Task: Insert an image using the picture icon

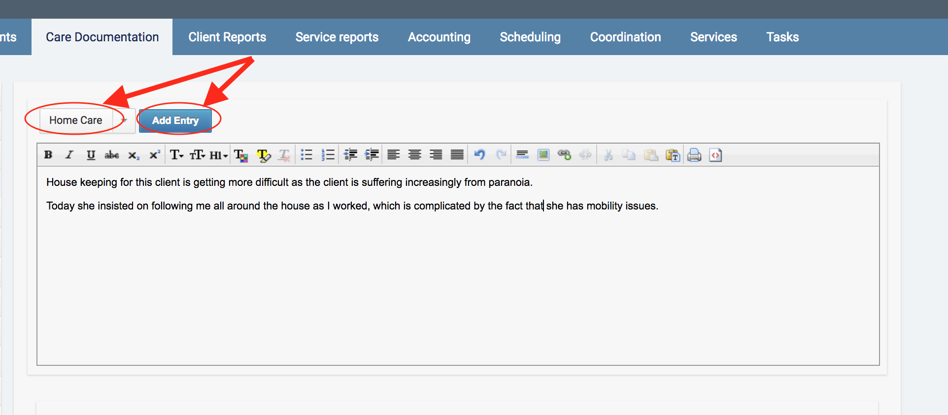Action: [543, 155]
